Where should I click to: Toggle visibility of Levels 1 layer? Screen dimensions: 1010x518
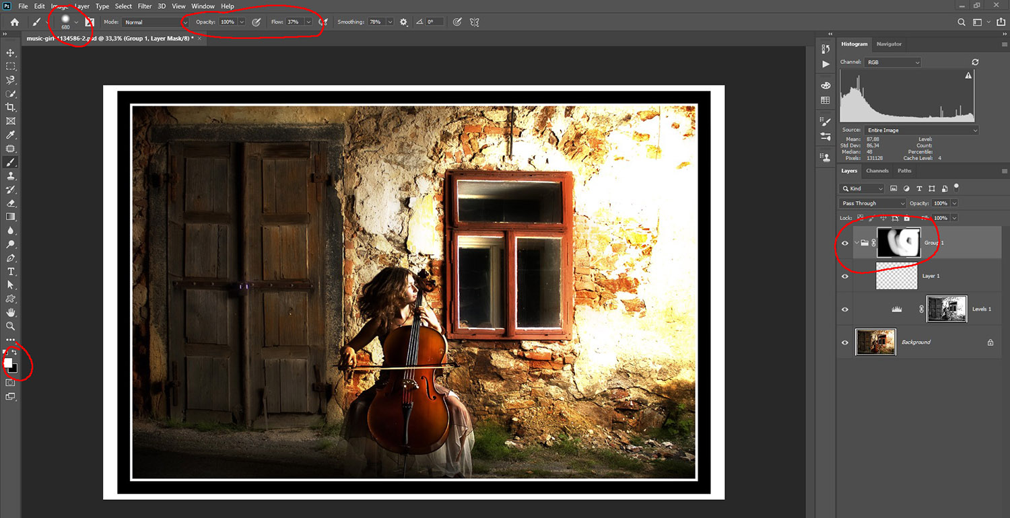pyautogui.click(x=845, y=309)
